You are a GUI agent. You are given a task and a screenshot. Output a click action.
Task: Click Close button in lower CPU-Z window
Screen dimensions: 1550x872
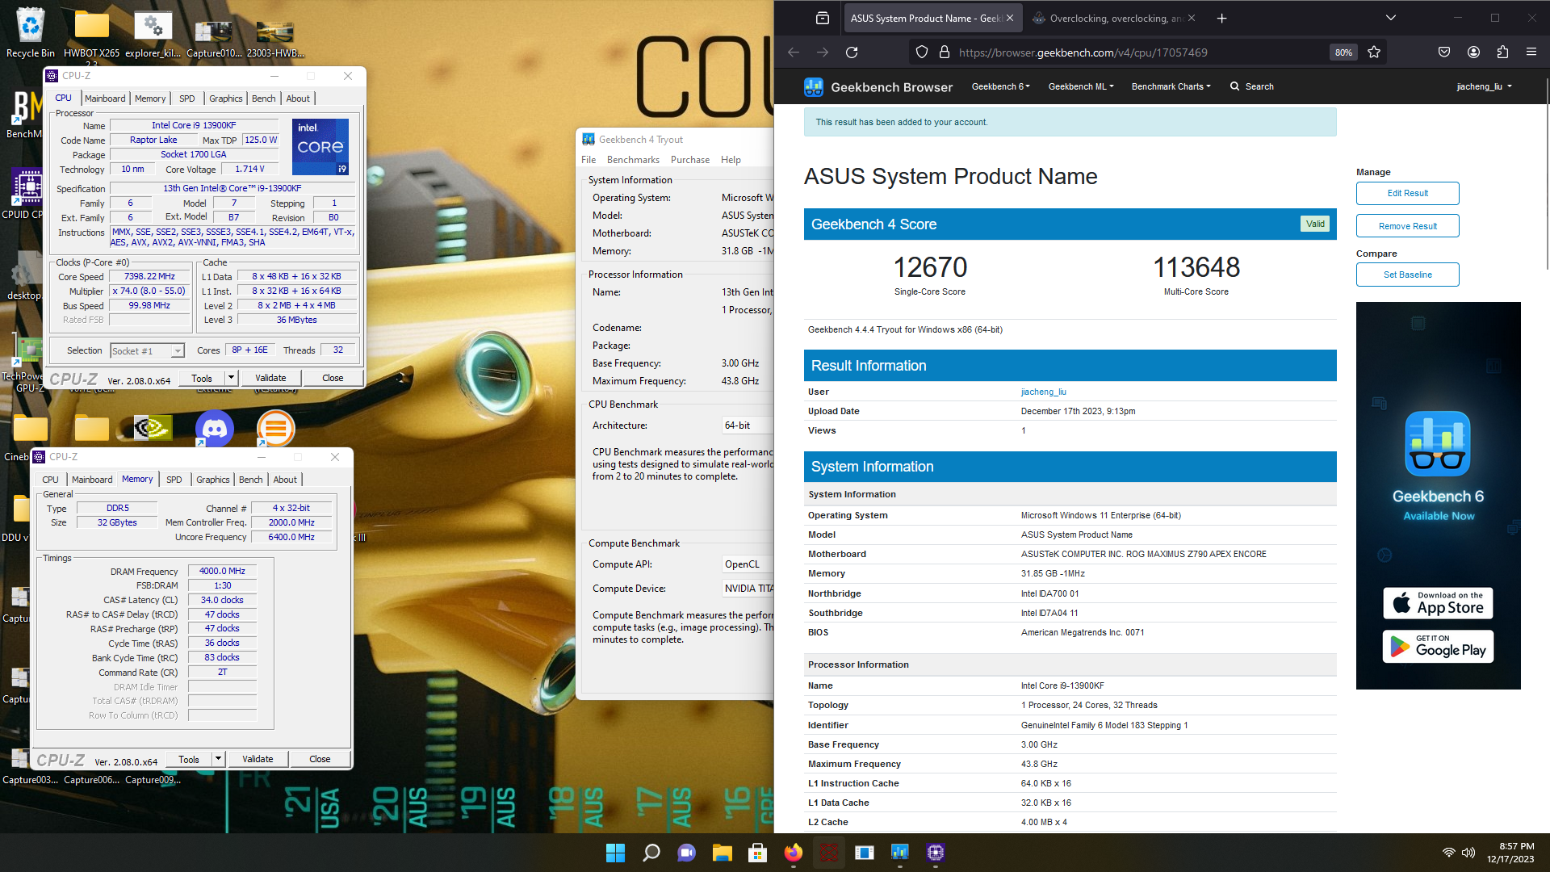pos(320,759)
